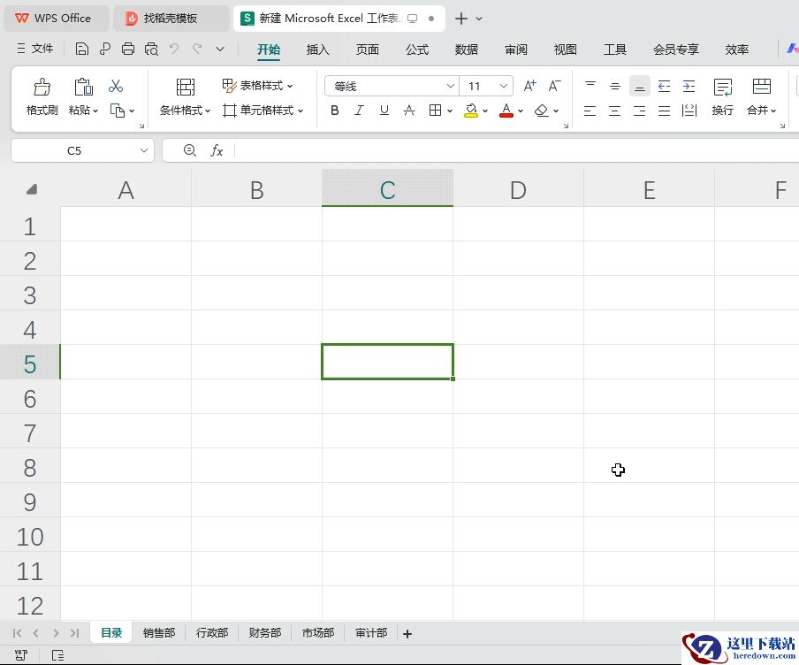
Task: Switch to 视图 View tab
Action: 565,50
